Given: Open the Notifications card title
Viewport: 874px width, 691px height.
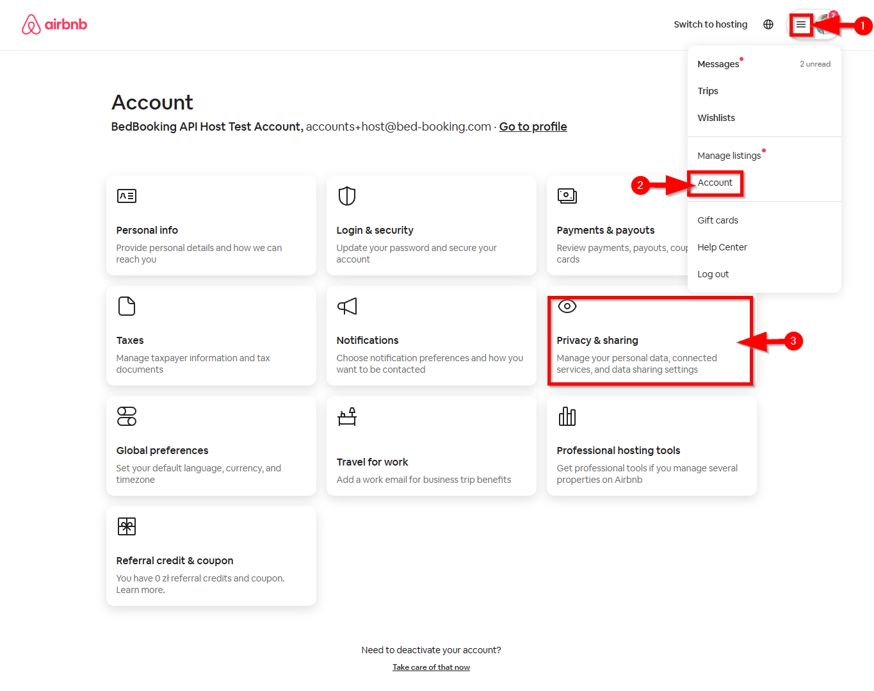Looking at the screenshot, I should pos(367,341).
